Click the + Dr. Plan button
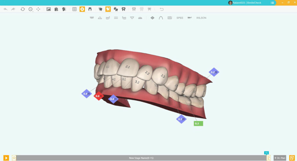This screenshot has width=297, height=161. 280,158
